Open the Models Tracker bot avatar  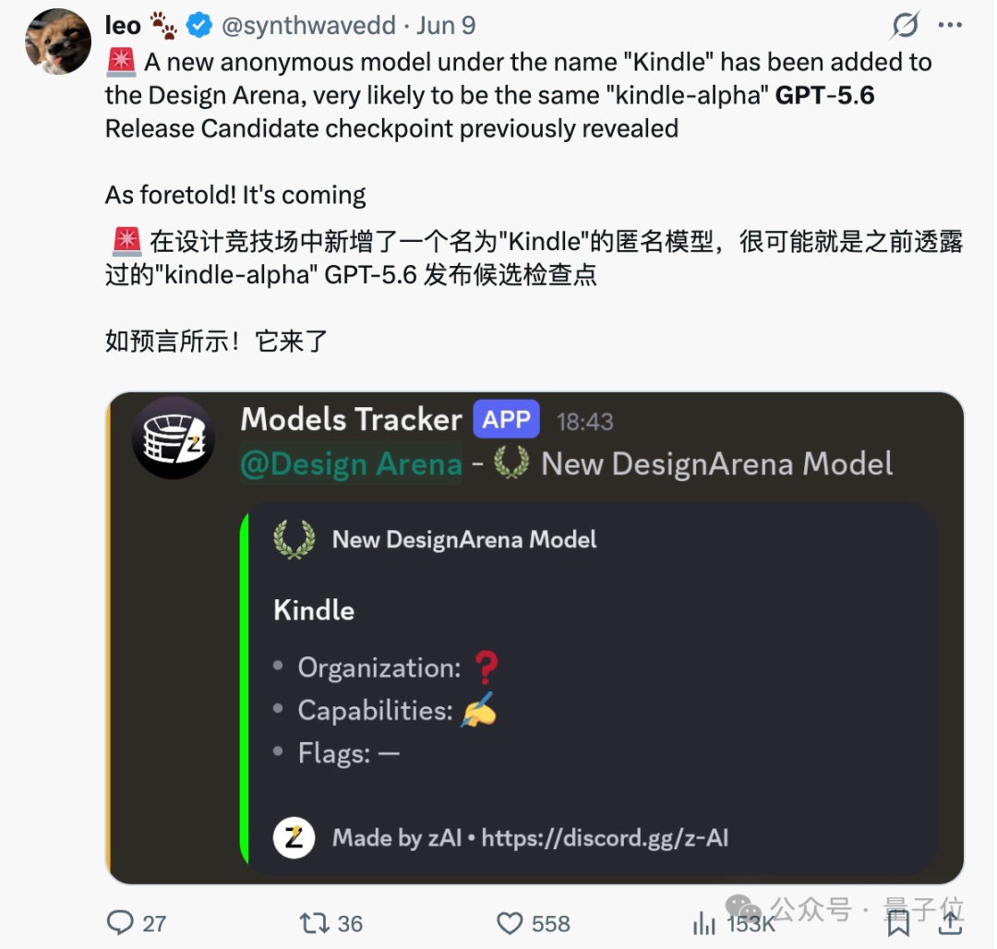click(x=174, y=438)
